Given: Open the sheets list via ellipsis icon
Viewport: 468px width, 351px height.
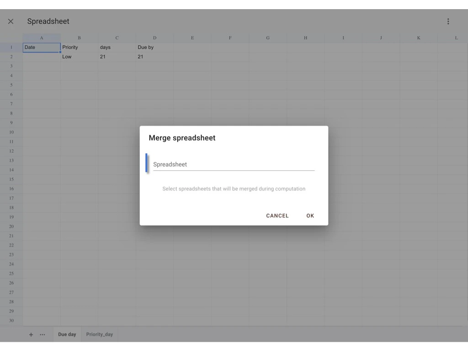Looking at the screenshot, I should click(x=42, y=334).
